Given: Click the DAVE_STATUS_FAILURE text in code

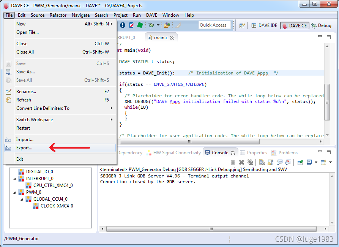Looking at the screenshot, I should [179, 84].
